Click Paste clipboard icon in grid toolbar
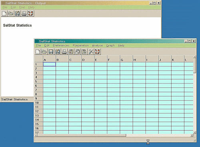This screenshot has width=200, height=147. [84, 52]
